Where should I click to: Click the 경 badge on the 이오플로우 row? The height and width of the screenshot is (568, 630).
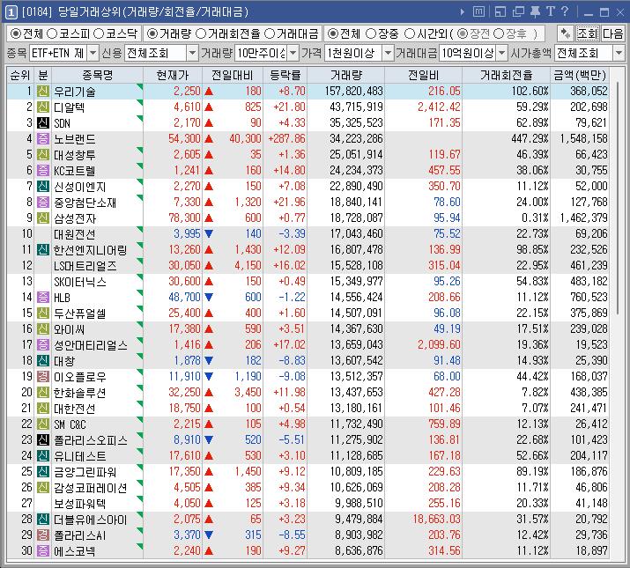coord(43,376)
